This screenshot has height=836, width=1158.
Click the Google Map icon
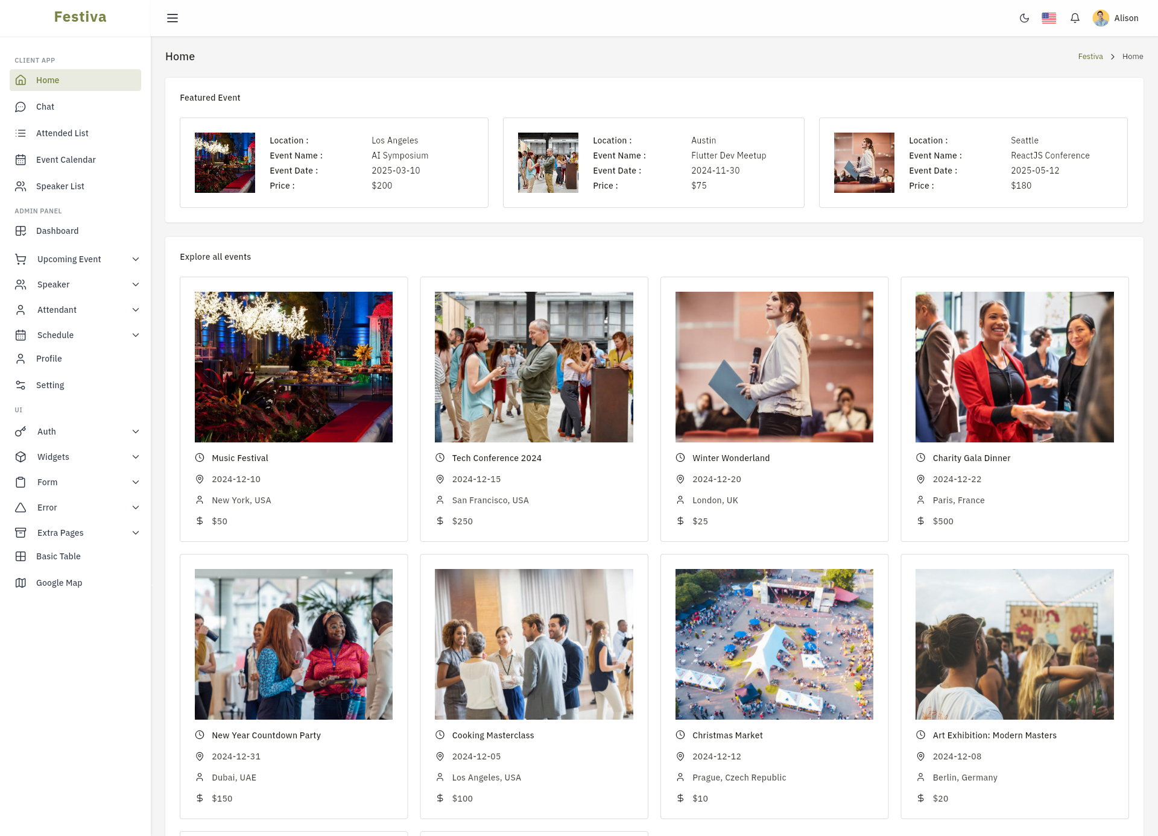tap(21, 583)
